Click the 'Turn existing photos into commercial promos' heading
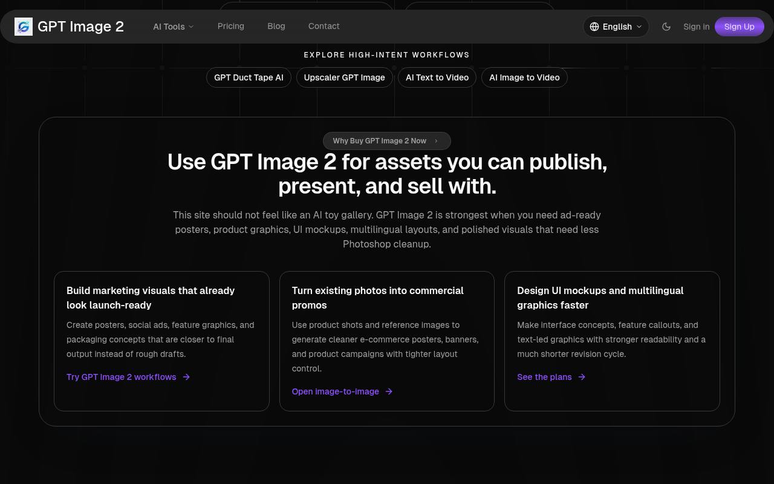Image resolution: width=774 pixels, height=484 pixels. click(378, 298)
